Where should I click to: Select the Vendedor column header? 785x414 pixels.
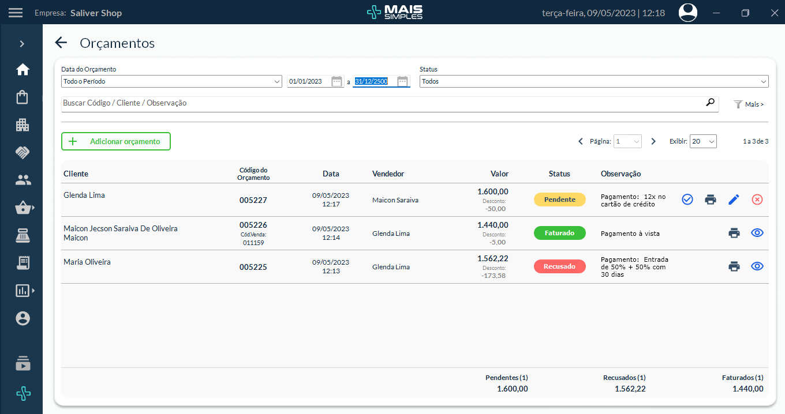pos(388,174)
